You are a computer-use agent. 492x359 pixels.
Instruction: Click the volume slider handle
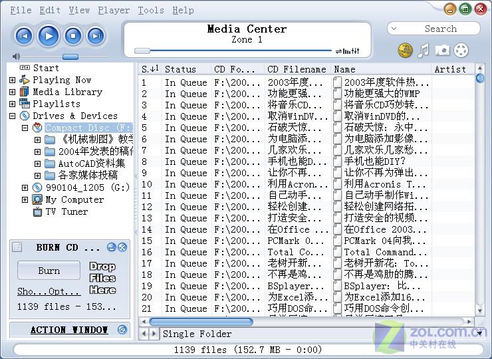coord(70,57)
